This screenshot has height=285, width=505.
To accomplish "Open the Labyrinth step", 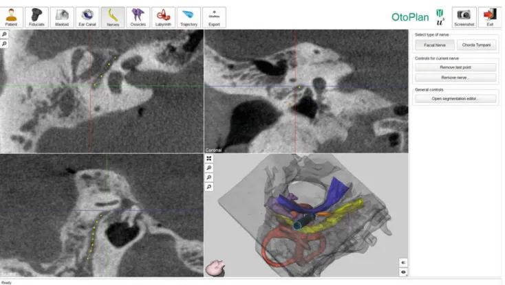I will [x=163, y=17].
